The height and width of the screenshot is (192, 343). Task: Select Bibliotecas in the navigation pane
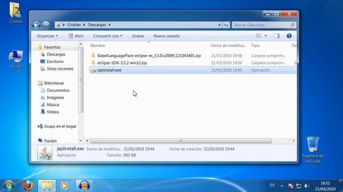54,83
